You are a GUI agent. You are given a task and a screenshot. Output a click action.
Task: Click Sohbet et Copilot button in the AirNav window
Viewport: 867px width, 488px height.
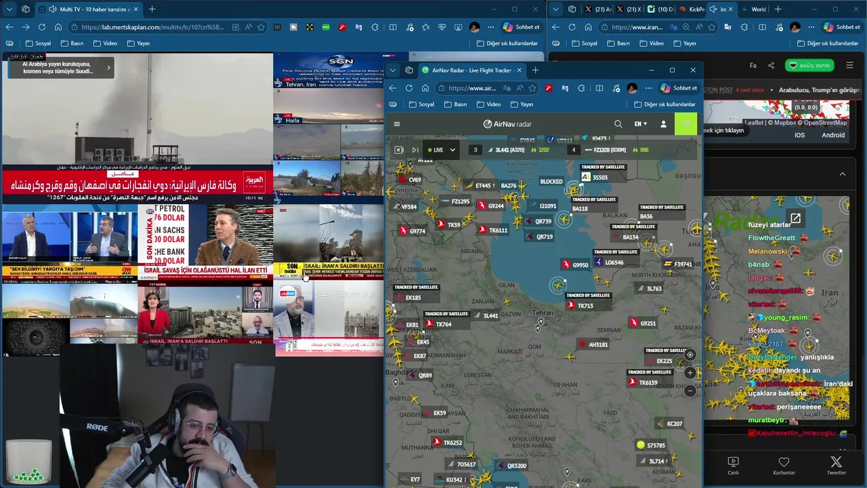click(x=679, y=88)
